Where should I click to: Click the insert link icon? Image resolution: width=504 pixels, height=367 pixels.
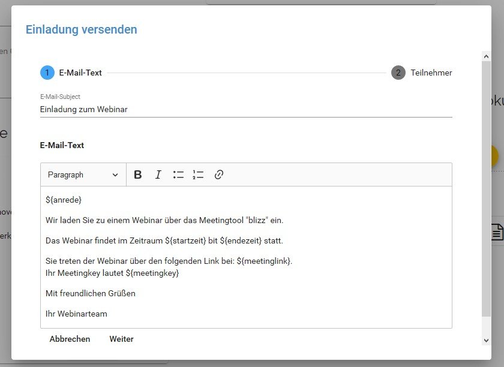tap(219, 175)
